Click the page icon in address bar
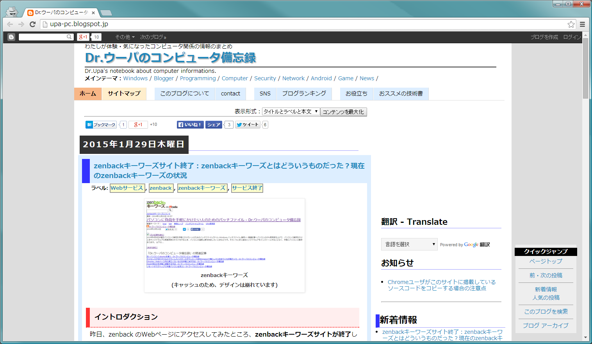 pos(45,24)
